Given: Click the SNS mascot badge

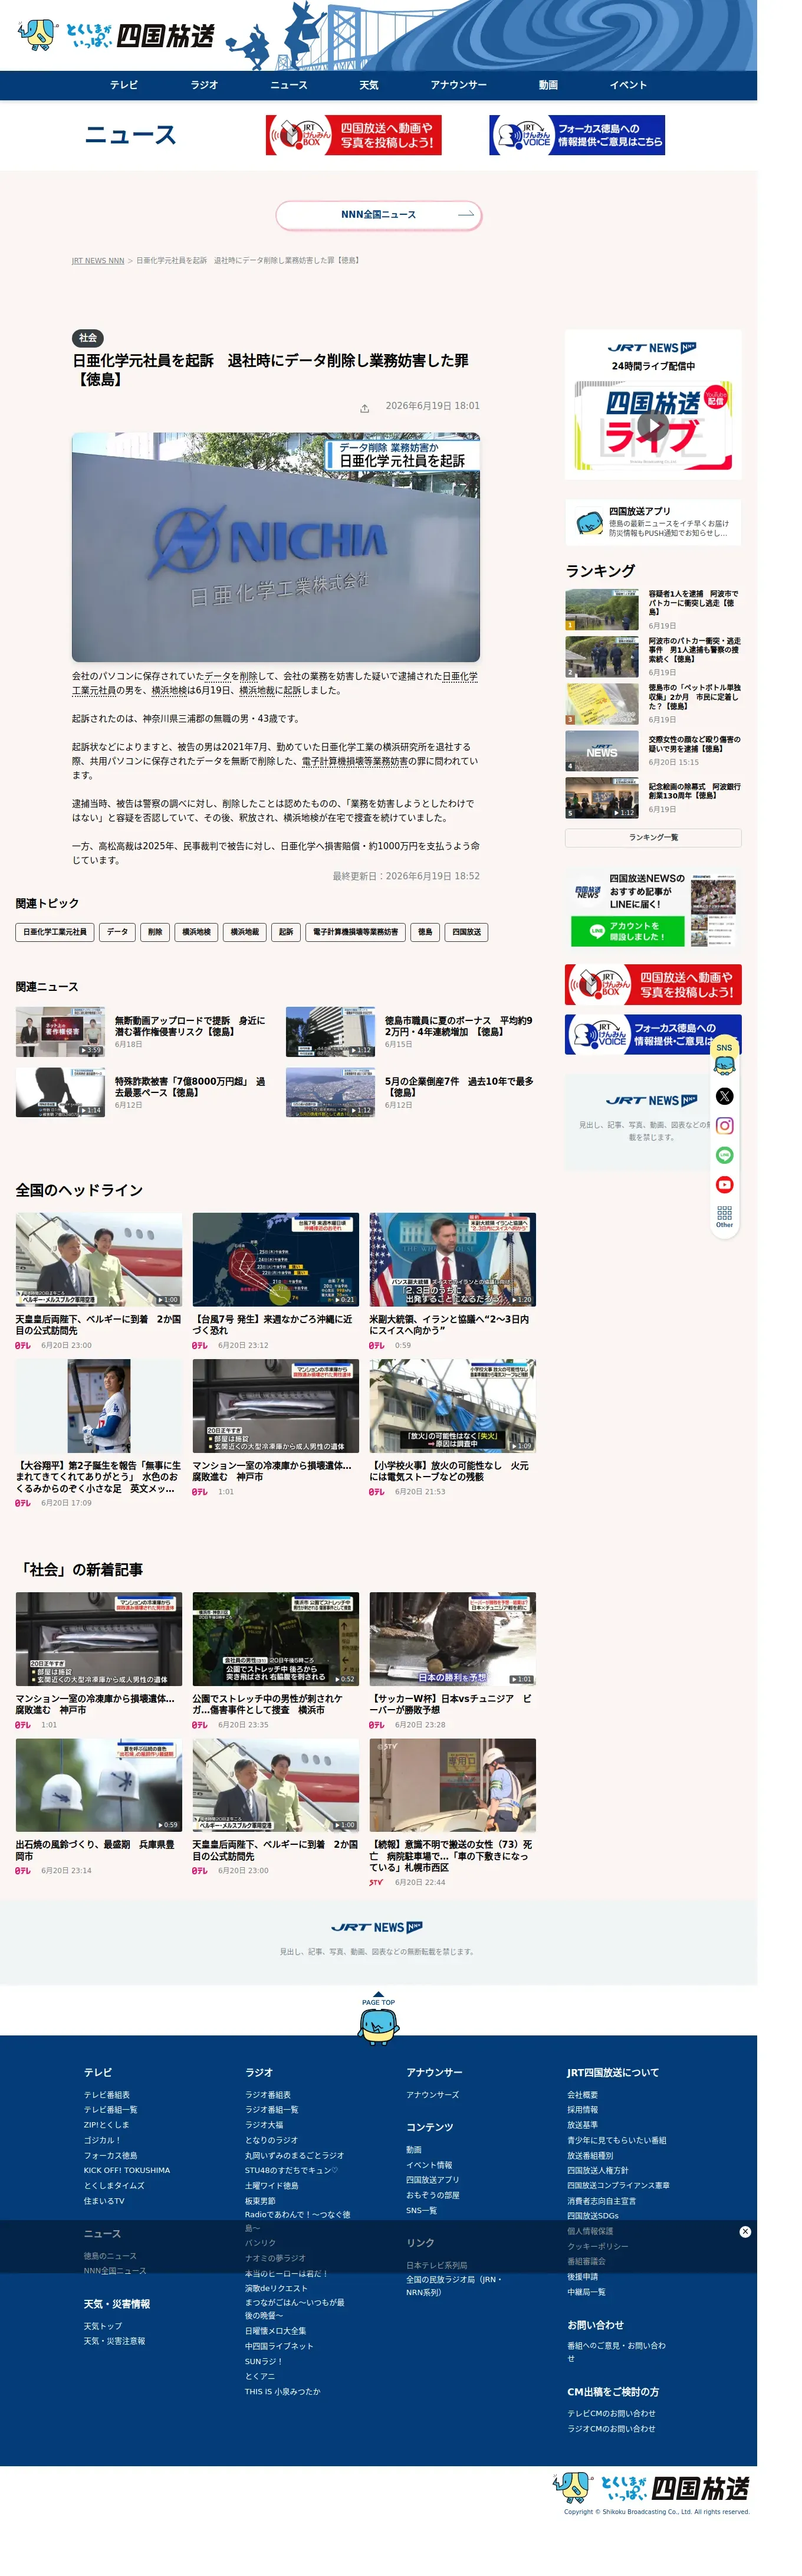Looking at the screenshot, I should (x=724, y=1057).
